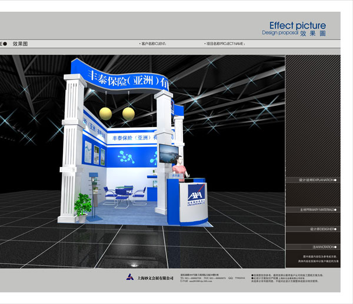Click the '设计师DESIGNER' section label
Viewport: 353px width, 304px height.
(x=323, y=229)
